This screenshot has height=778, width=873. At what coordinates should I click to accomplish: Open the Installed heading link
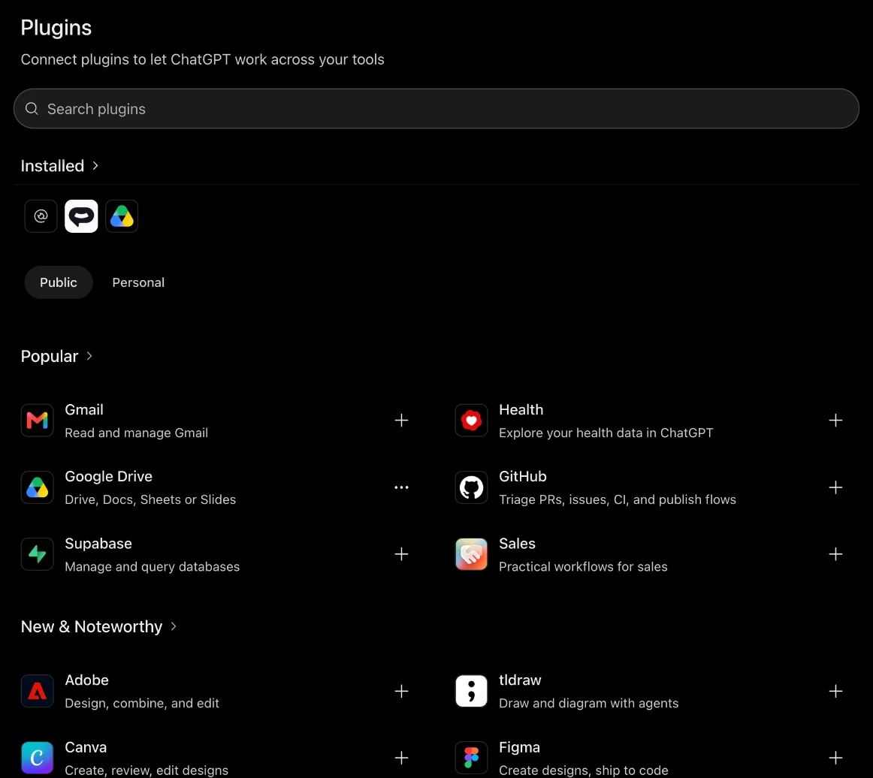pos(53,166)
